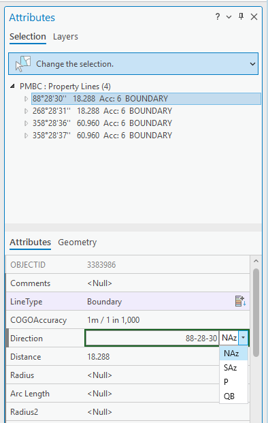Choose NAz from direction type list

tap(233, 353)
